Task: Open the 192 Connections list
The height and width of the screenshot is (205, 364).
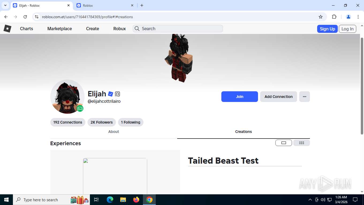Action: pyautogui.click(x=68, y=122)
